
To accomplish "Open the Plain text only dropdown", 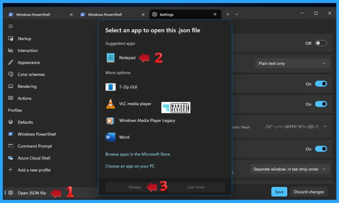I will point(292,63).
